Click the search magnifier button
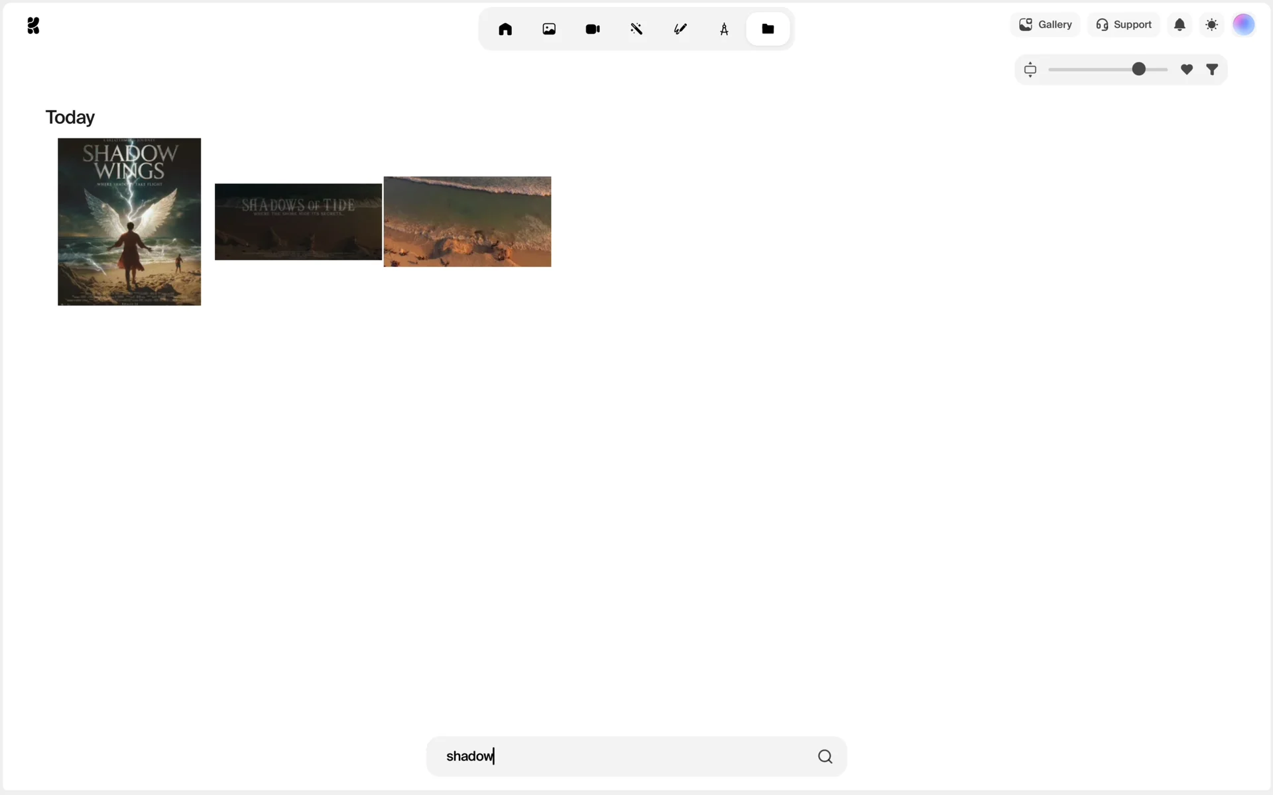Viewport: 1273px width, 795px height. (825, 757)
